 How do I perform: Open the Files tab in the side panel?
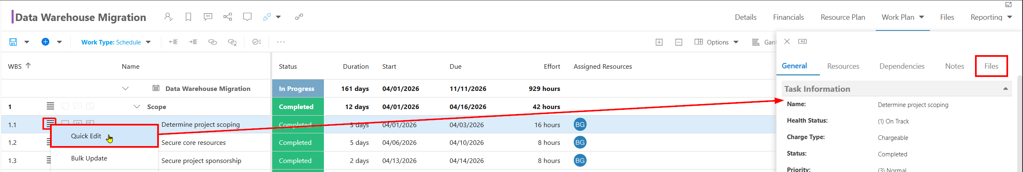point(991,66)
